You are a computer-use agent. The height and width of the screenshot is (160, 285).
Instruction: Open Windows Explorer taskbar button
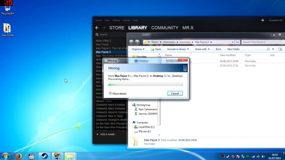pyautogui.click(x=70, y=156)
